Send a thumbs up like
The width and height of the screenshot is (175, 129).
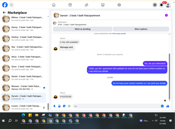tap(168, 106)
